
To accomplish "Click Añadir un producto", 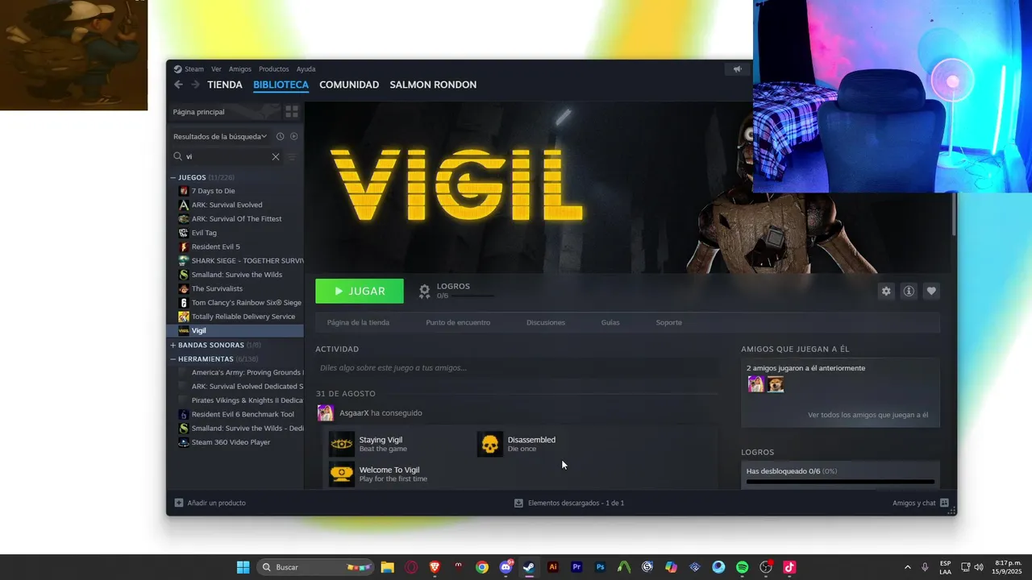I will [x=210, y=503].
